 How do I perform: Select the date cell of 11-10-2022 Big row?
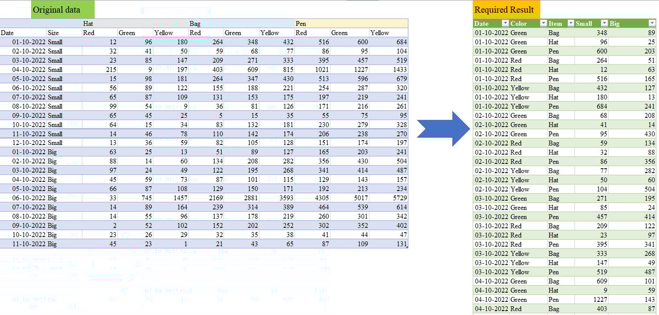pos(23,244)
